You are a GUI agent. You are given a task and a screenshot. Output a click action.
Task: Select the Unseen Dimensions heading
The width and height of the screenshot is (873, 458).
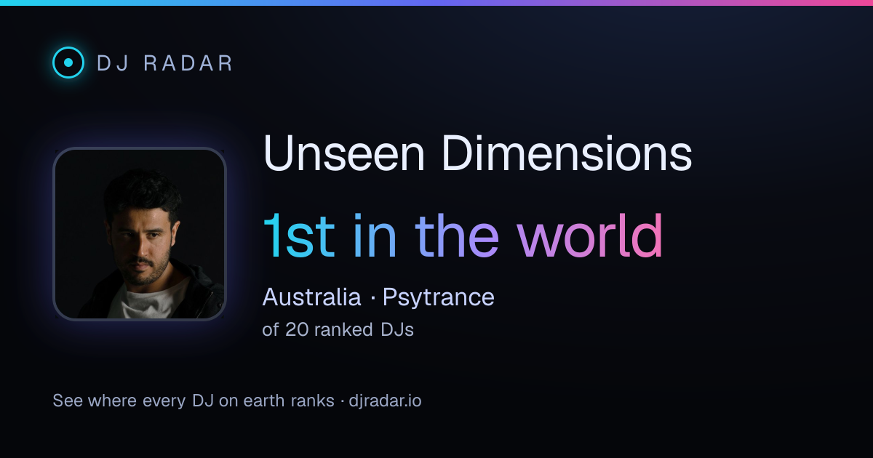[x=477, y=153]
